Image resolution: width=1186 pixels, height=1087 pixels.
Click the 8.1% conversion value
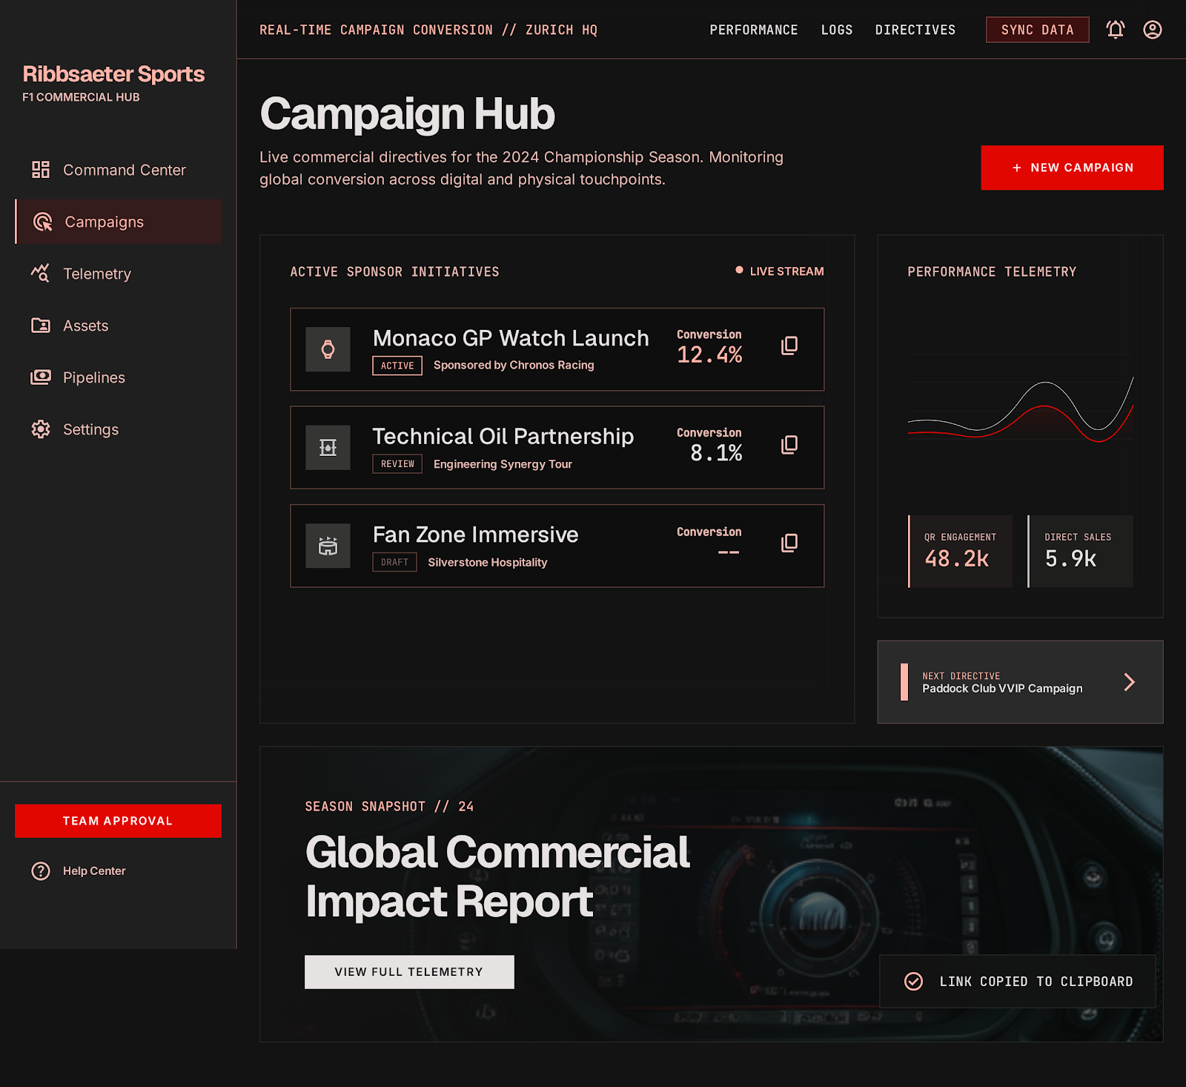click(716, 453)
